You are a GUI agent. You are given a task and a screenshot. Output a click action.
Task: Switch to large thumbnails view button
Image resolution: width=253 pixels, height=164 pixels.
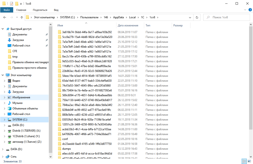(249, 161)
